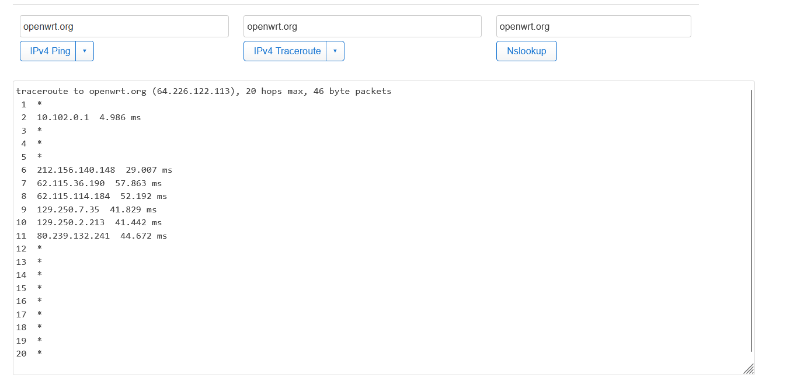Image resolution: width=797 pixels, height=381 pixels.
Task: Click the 57.863 ms latency value
Action: 138,183
